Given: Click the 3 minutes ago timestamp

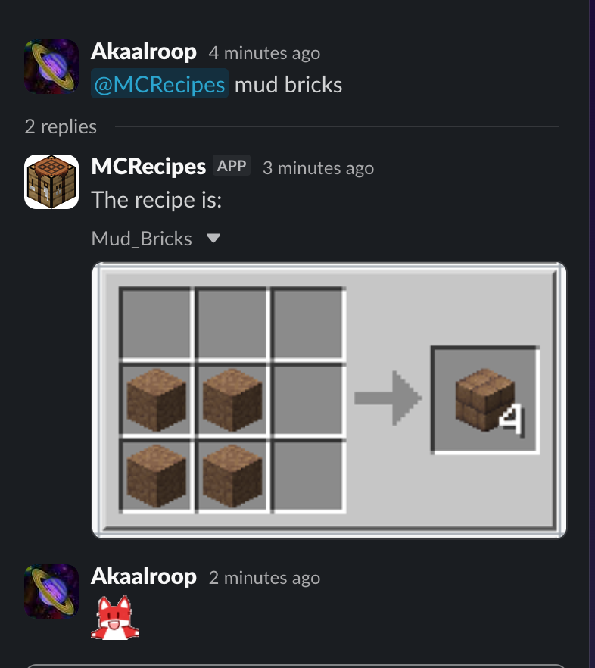Looking at the screenshot, I should [319, 168].
